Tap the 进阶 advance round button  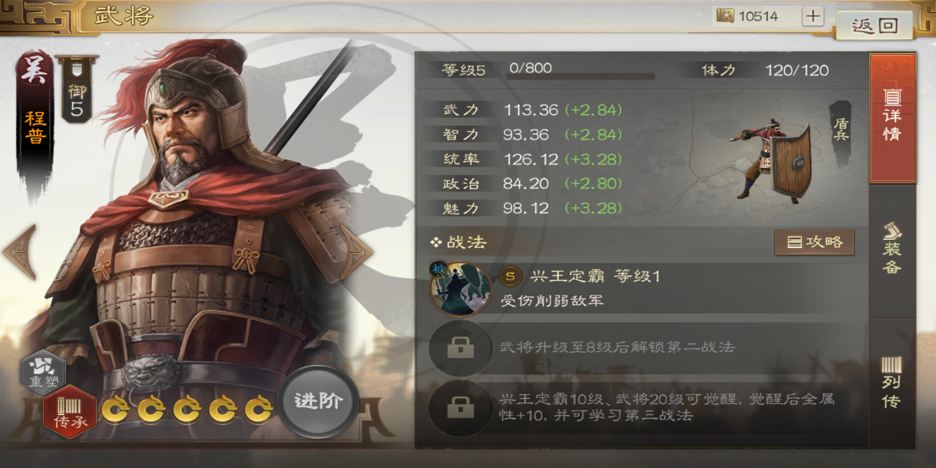(x=319, y=401)
